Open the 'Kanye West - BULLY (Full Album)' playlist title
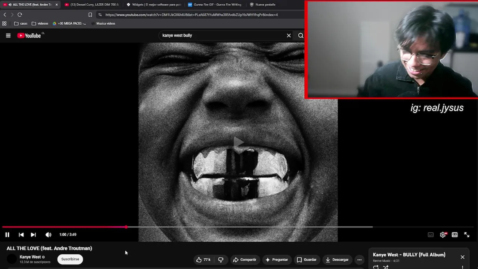This screenshot has height=269, width=478. [409, 255]
